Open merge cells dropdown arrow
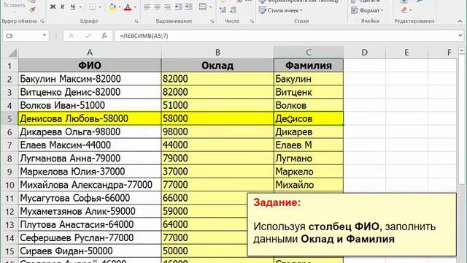 [x=211, y=7]
